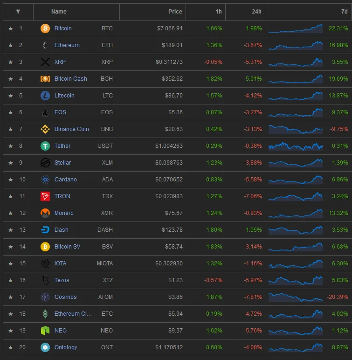Screen dimensions: 352x360
Task: Click the Litecoin price $86.70
Action: [174, 96]
